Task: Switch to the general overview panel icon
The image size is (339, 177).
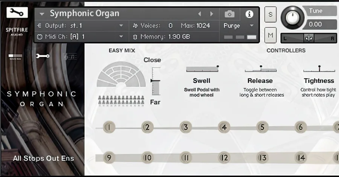Action: [15, 56]
